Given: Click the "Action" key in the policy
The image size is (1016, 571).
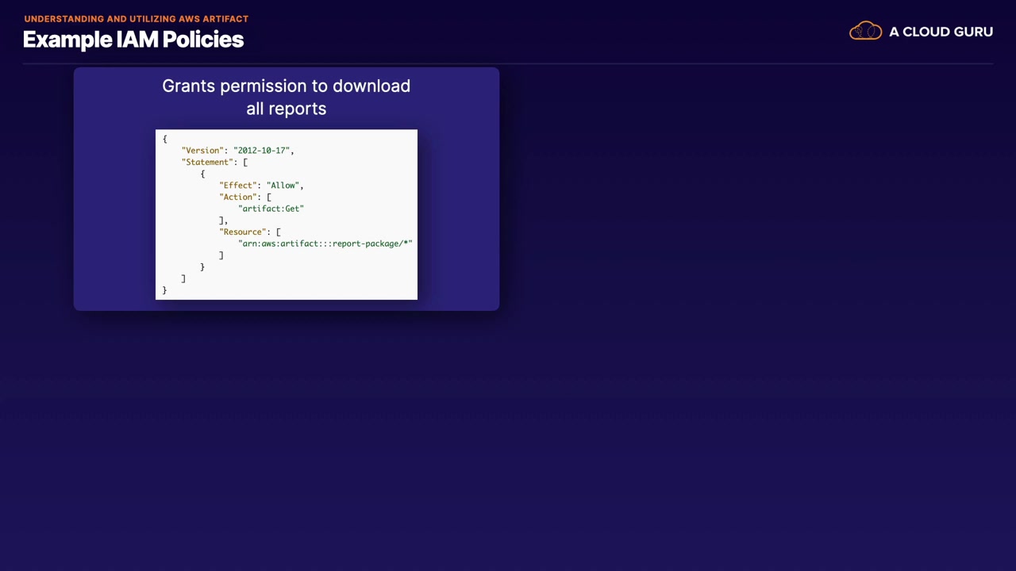Looking at the screenshot, I should tap(238, 197).
